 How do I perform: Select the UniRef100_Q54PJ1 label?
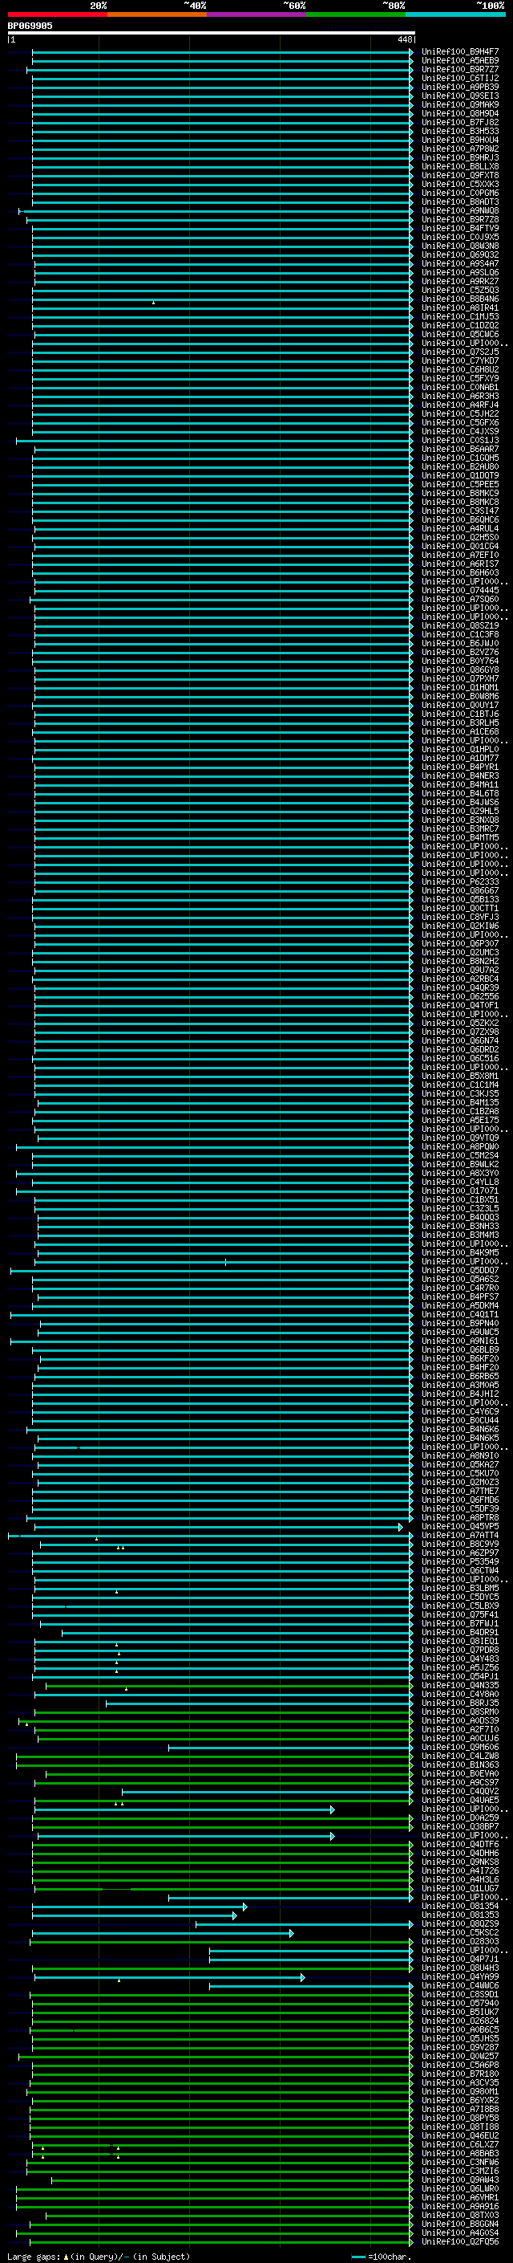point(459,1676)
